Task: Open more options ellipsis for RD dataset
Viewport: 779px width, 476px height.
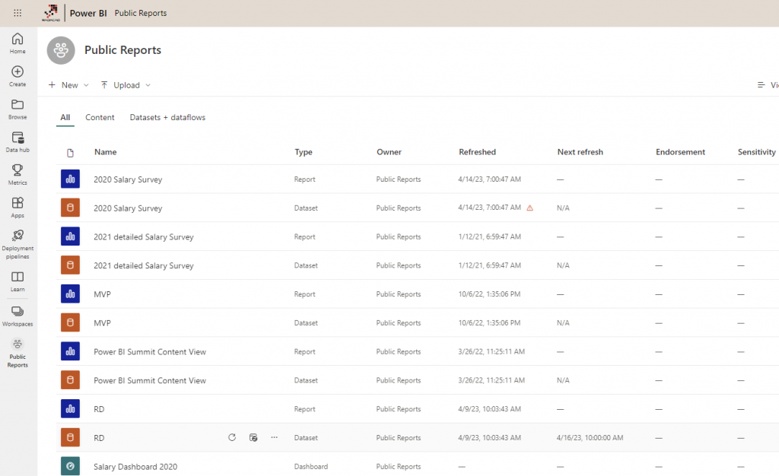Action: point(275,438)
